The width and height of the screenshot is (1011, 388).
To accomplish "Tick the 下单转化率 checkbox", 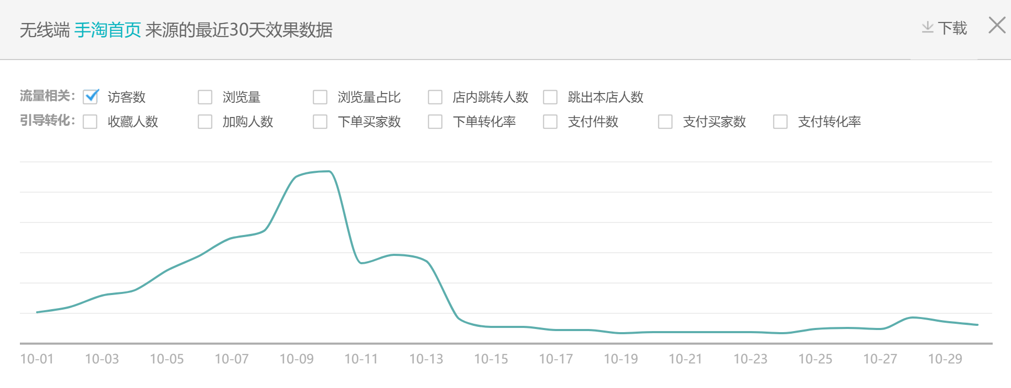I will (x=435, y=122).
